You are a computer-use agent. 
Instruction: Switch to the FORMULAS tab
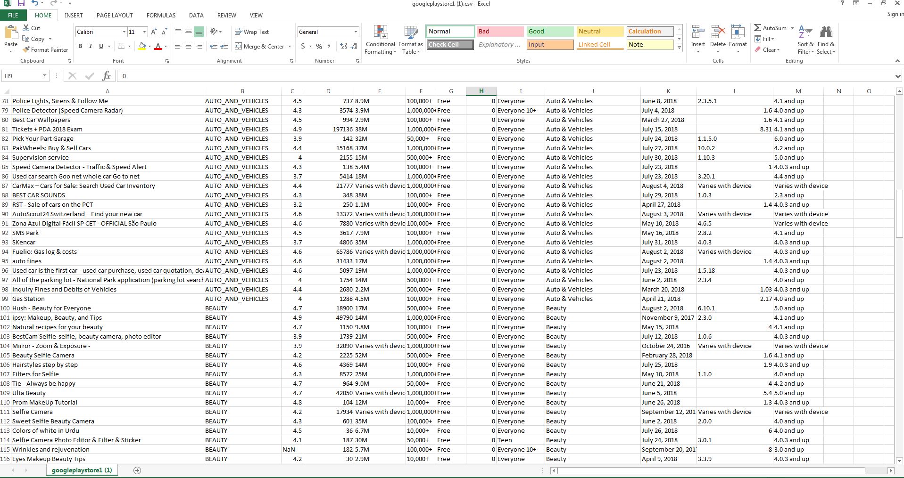click(x=161, y=15)
